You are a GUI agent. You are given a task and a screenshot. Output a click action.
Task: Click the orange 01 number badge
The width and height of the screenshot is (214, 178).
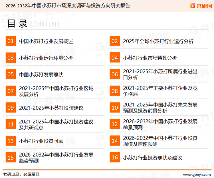11,41
